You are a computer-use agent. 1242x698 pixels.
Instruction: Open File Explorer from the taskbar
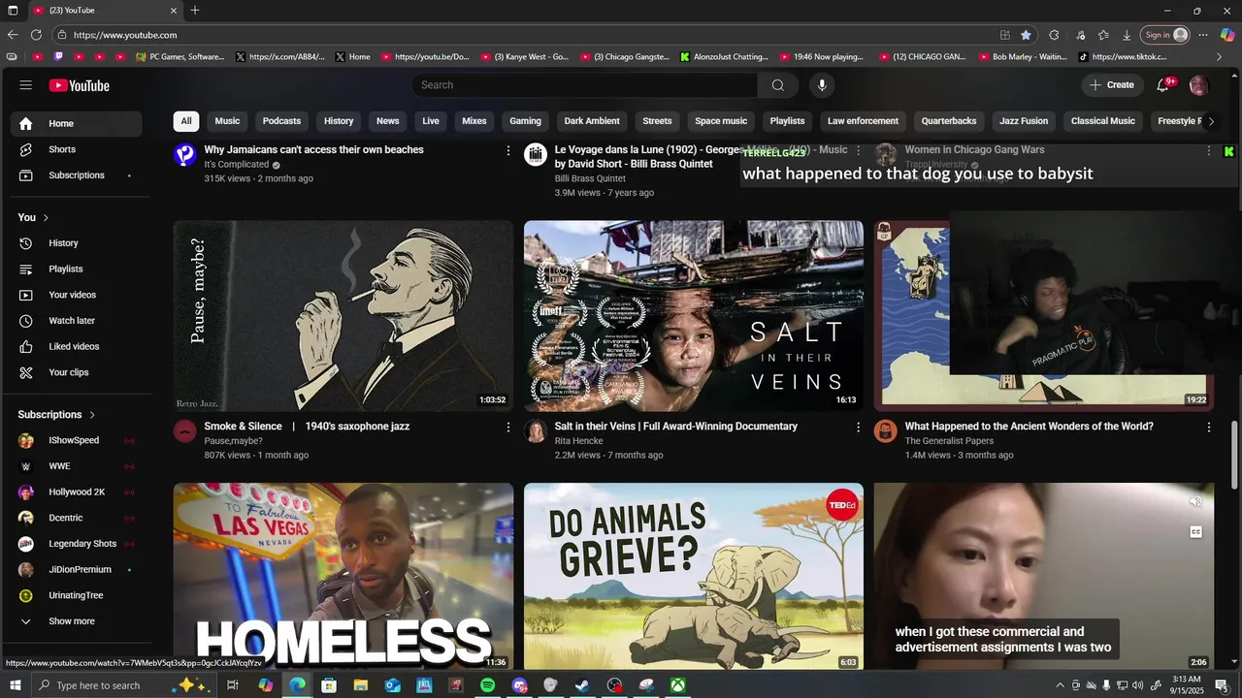coord(361,685)
